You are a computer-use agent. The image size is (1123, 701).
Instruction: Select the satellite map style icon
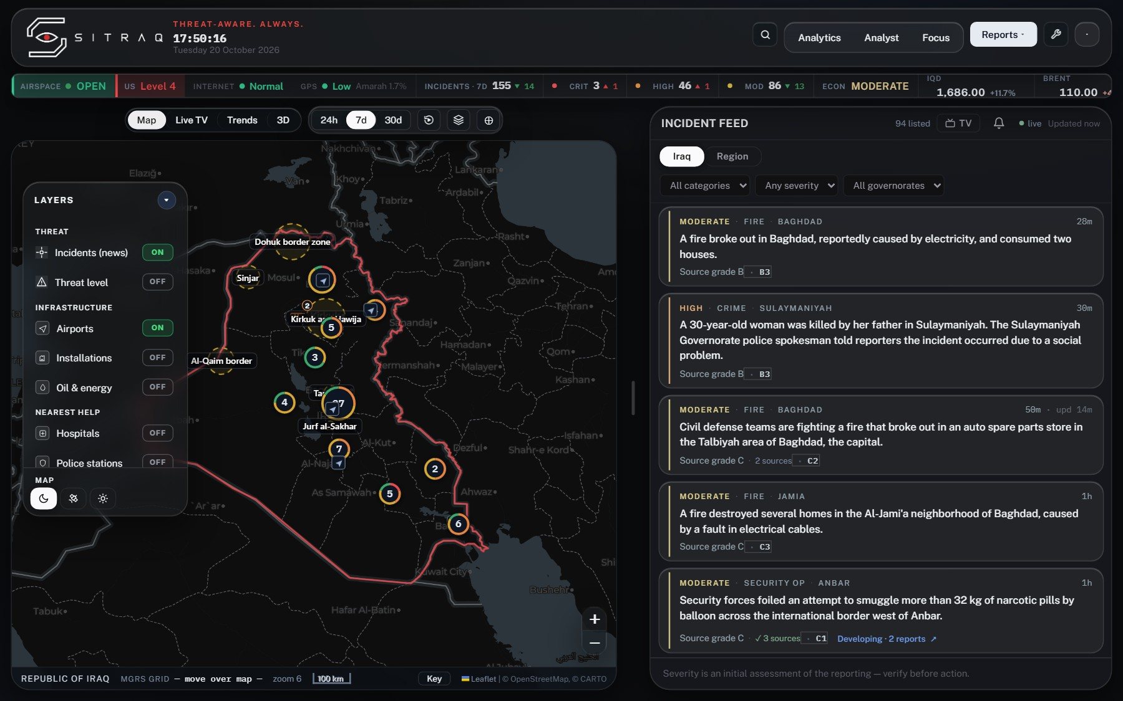click(74, 498)
